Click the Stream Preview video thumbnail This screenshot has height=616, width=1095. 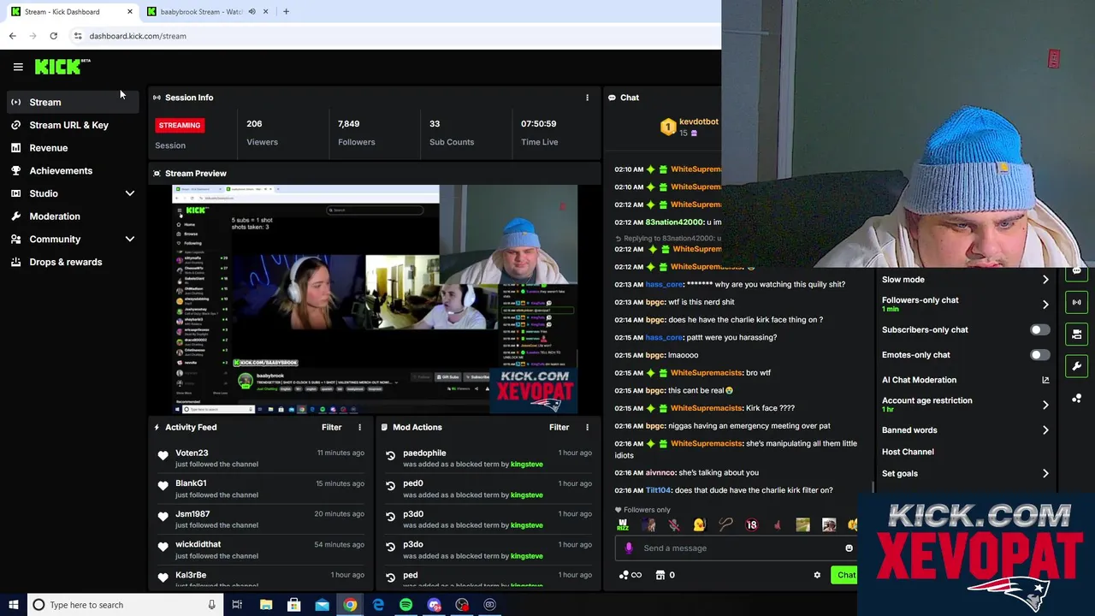375,299
